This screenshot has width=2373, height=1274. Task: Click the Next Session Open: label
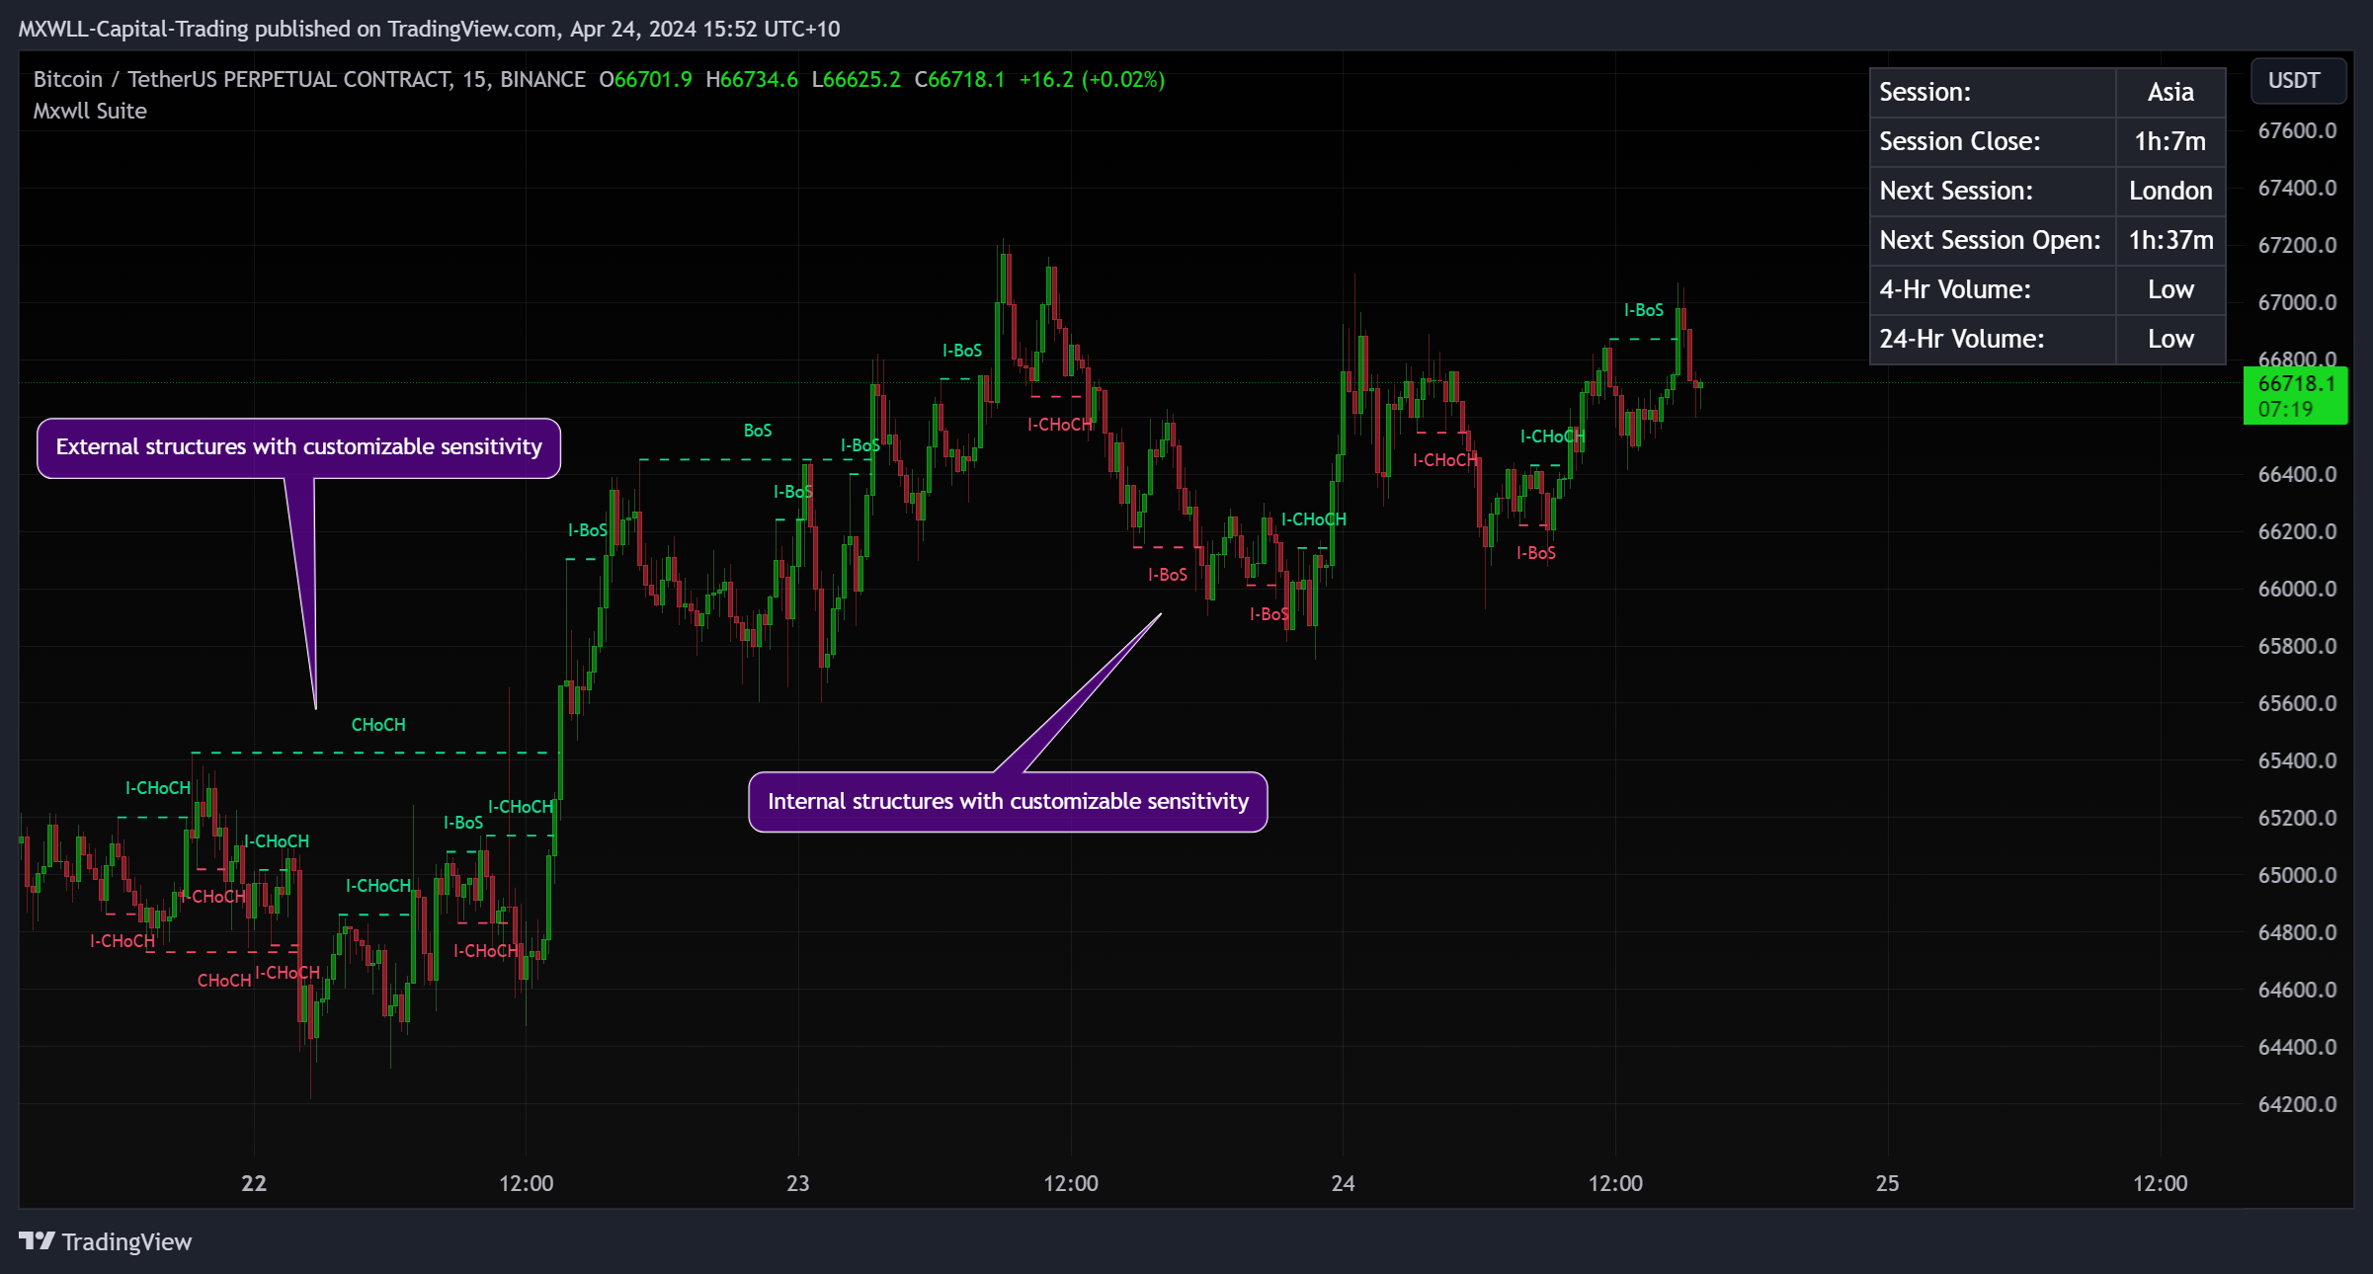point(1990,240)
